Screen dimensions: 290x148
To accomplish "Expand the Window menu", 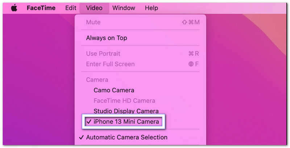I will click(124, 8).
